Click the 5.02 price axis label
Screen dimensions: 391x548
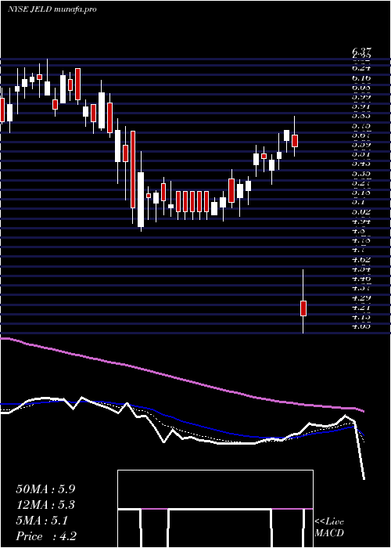pyautogui.click(x=361, y=212)
